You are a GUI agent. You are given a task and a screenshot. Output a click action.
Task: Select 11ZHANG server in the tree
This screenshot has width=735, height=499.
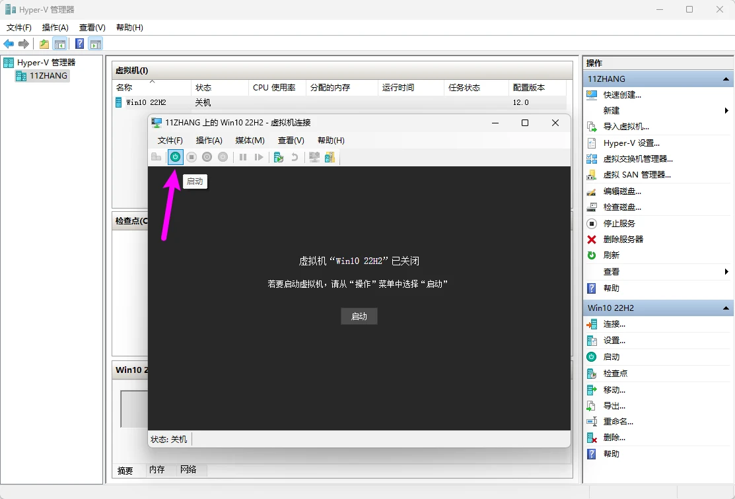(48, 76)
